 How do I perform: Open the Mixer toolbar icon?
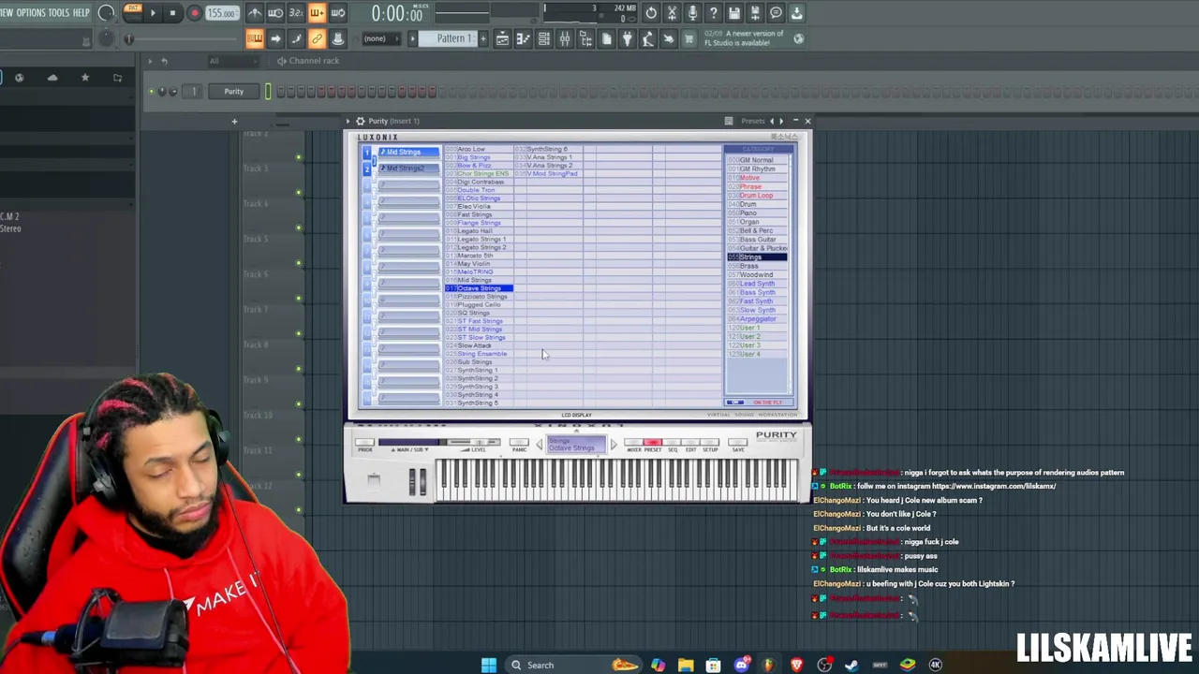pyautogui.click(x=565, y=38)
